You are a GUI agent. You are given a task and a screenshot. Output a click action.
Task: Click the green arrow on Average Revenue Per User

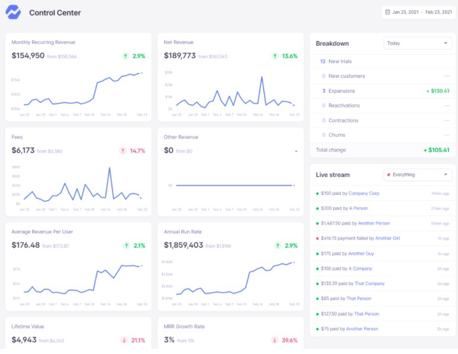(126, 245)
